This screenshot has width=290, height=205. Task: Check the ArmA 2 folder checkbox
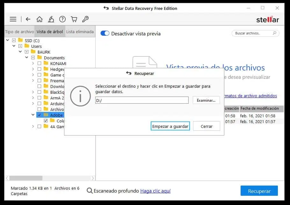tap(39, 98)
